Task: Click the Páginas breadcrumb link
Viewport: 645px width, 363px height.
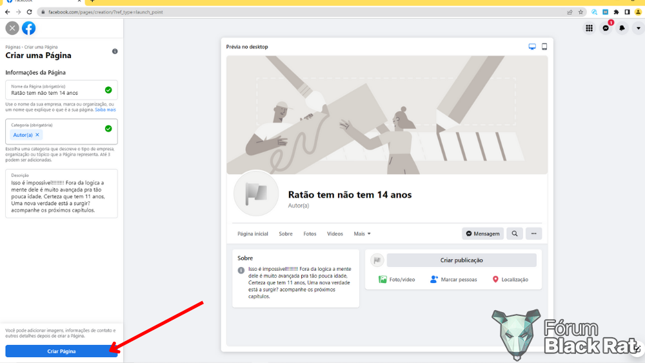Action: click(13, 47)
